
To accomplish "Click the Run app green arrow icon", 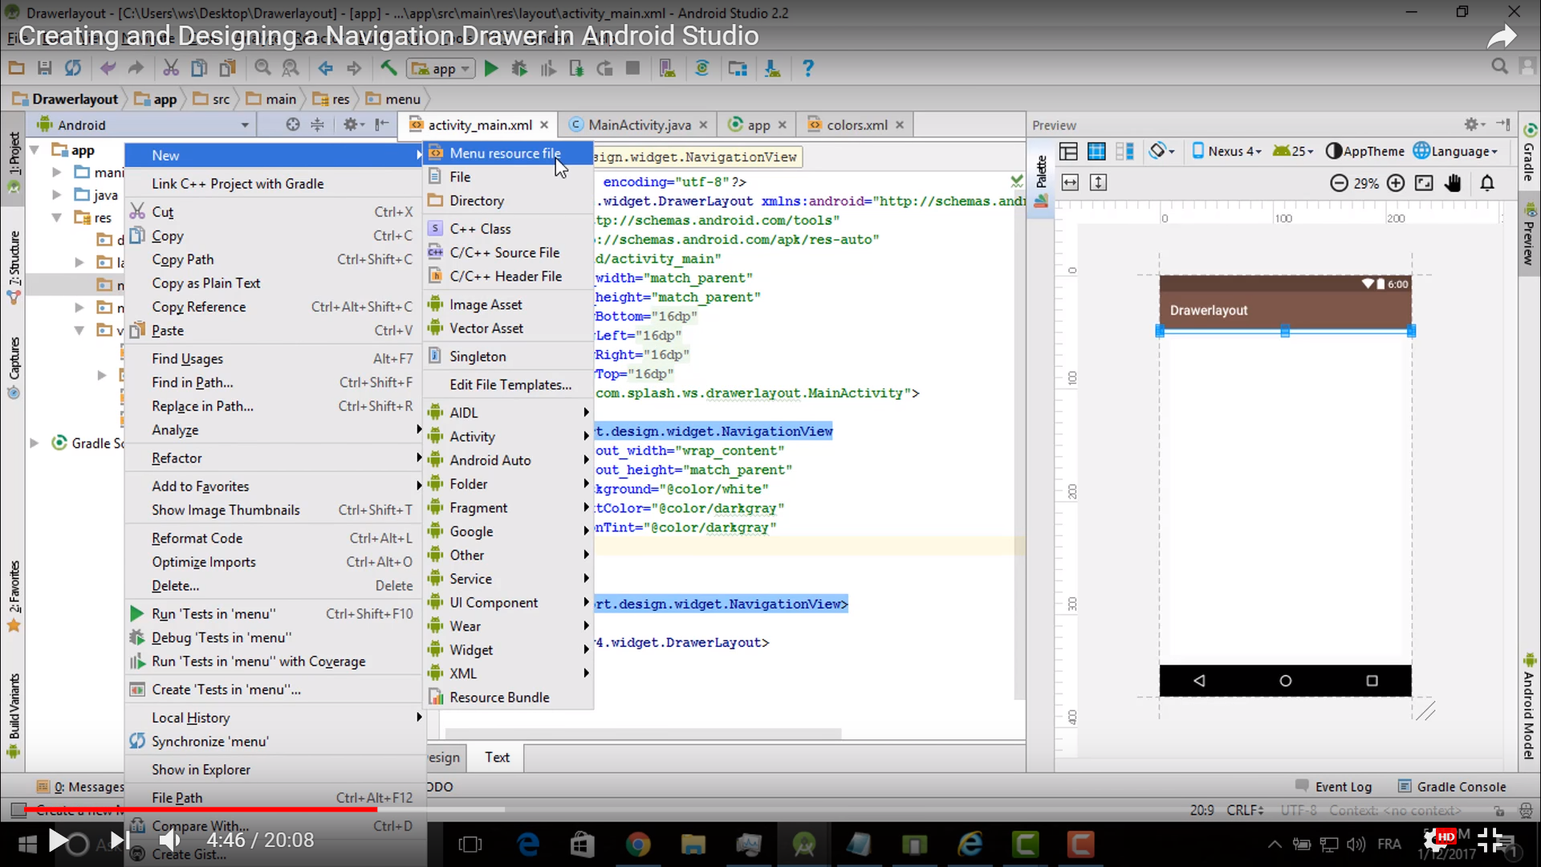I will point(491,69).
